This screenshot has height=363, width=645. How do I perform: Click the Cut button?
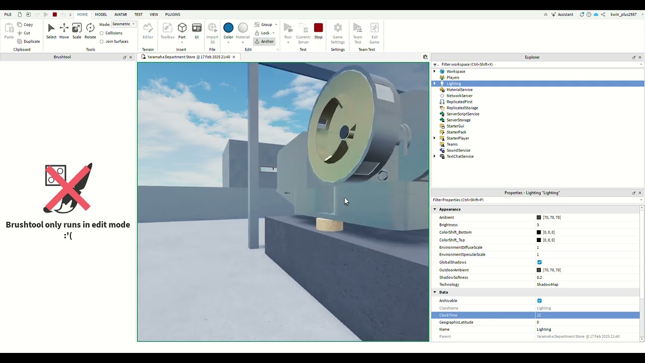(x=24, y=33)
